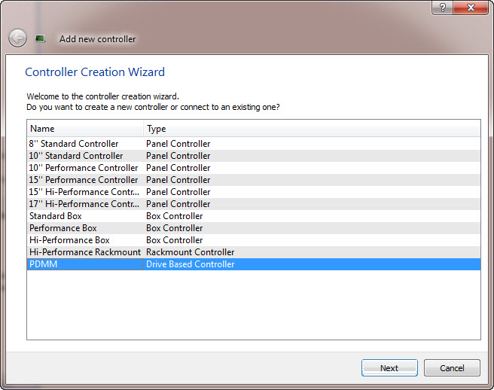Click the Next button

tap(389, 367)
